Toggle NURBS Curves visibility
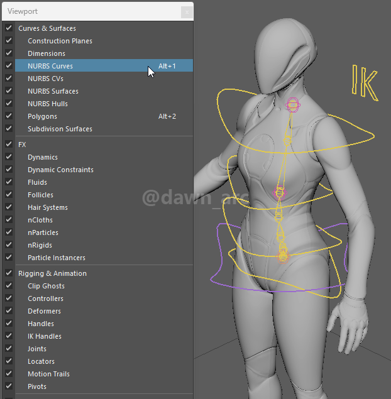This screenshot has height=399, width=391. point(9,65)
